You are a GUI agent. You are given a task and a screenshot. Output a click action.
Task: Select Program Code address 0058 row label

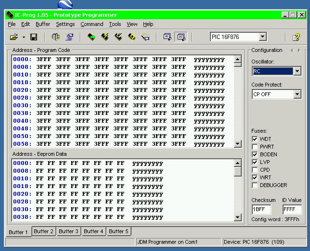point(22,144)
